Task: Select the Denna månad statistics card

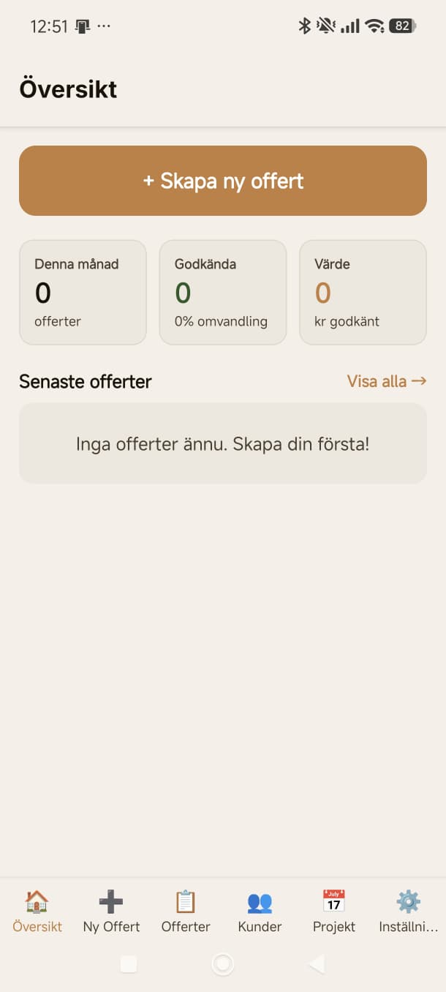Action: click(x=83, y=291)
